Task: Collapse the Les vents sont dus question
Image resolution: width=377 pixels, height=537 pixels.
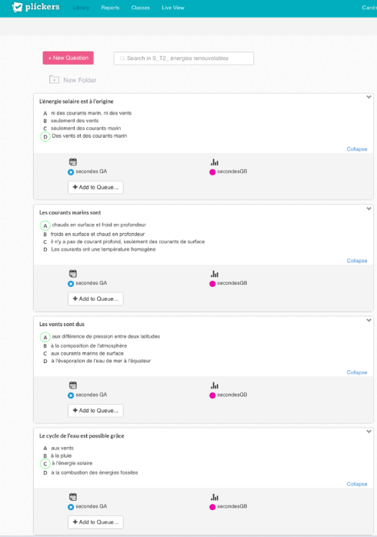Action: click(x=357, y=372)
